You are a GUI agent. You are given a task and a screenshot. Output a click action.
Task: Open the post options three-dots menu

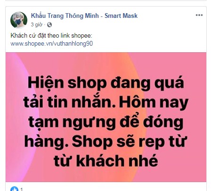tap(199, 15)
